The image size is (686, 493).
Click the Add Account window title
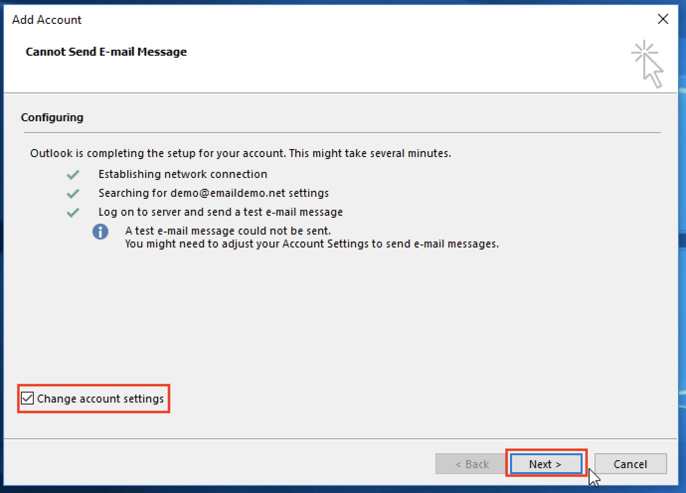[x=47, y=20]
